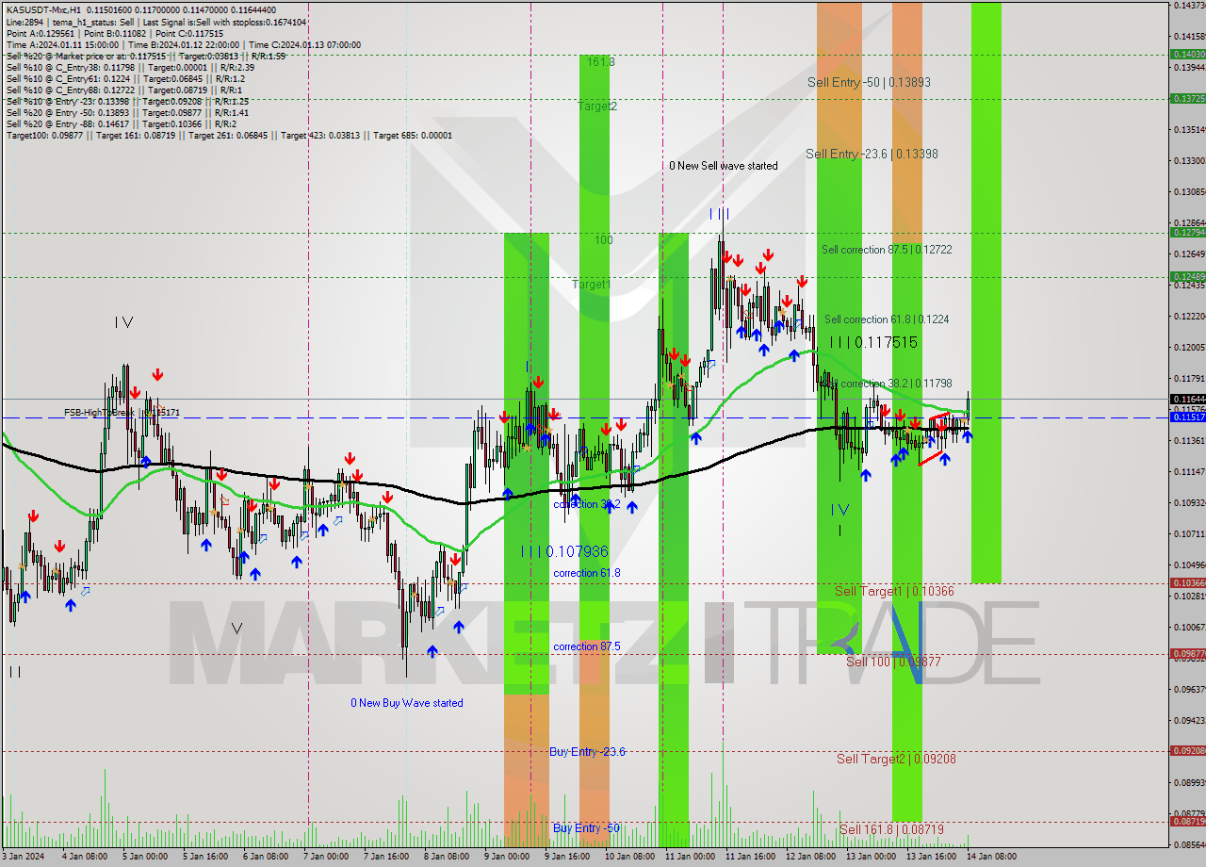Click the '3 Jan 2024' time axis label
This screenshot has width=1206, height=867.
24,857
